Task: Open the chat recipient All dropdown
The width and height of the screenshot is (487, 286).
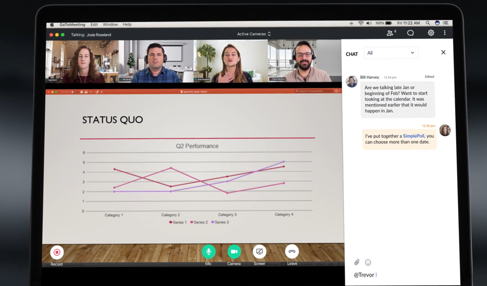Action: tap(391, 53)
